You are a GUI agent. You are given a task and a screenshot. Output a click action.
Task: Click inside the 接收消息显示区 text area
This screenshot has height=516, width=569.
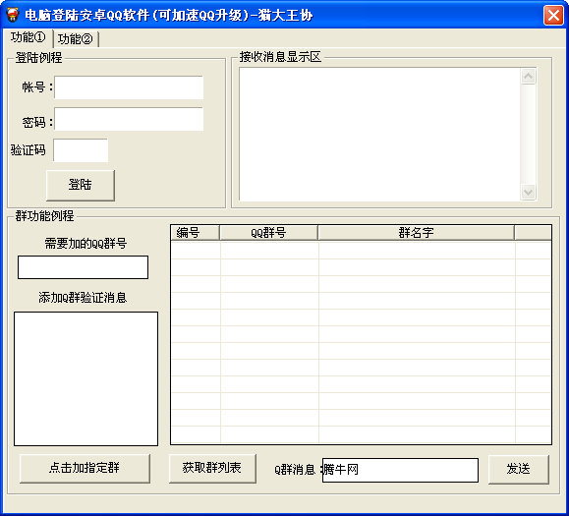click(379, 134)
